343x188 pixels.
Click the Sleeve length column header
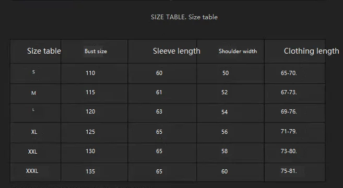[x=176, y=51]
